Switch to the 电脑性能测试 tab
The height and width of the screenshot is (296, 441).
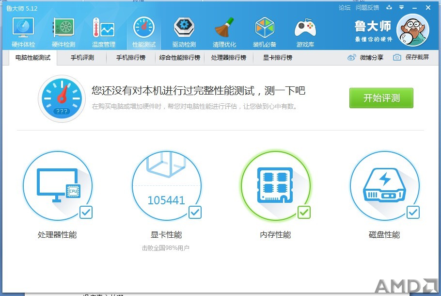33,58
